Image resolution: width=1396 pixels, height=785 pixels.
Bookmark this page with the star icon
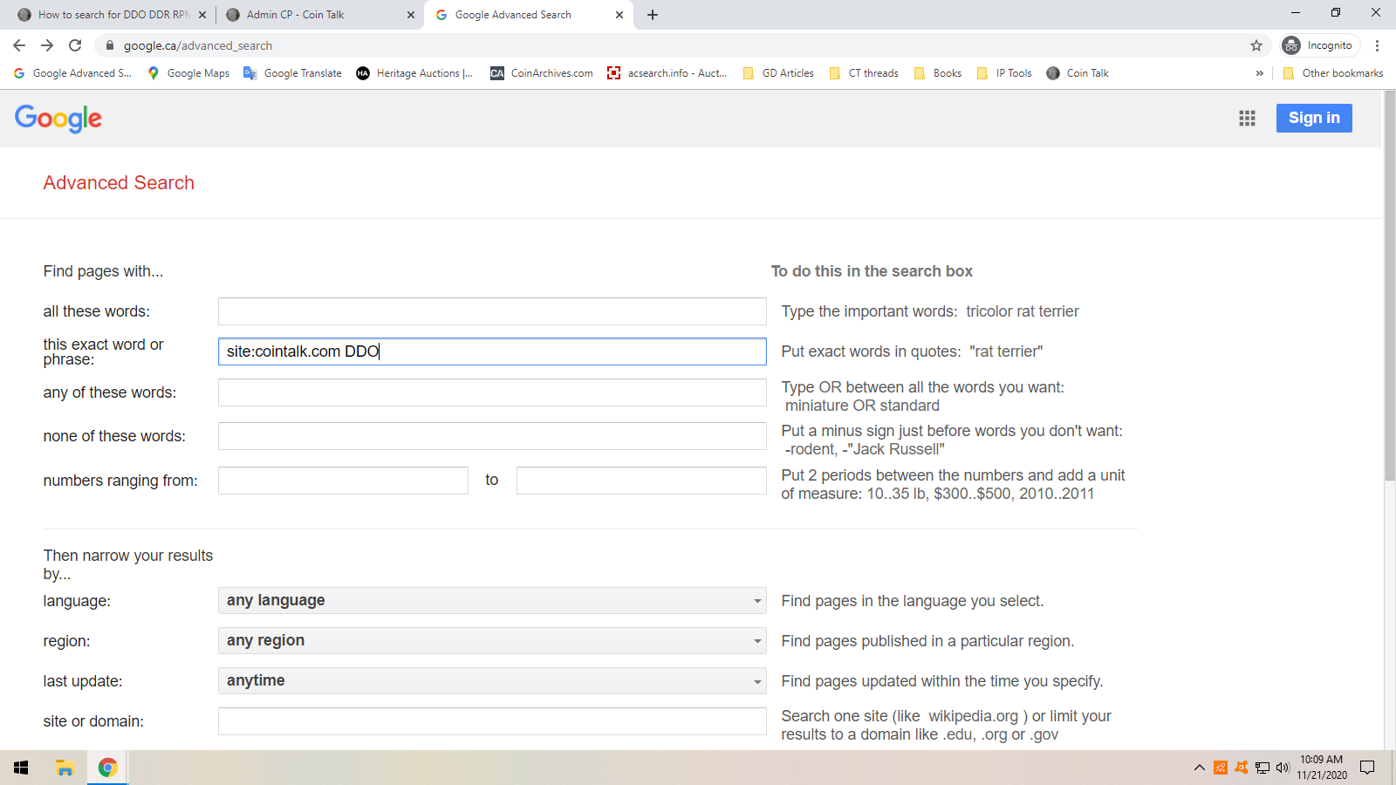tap(1256, 45)
